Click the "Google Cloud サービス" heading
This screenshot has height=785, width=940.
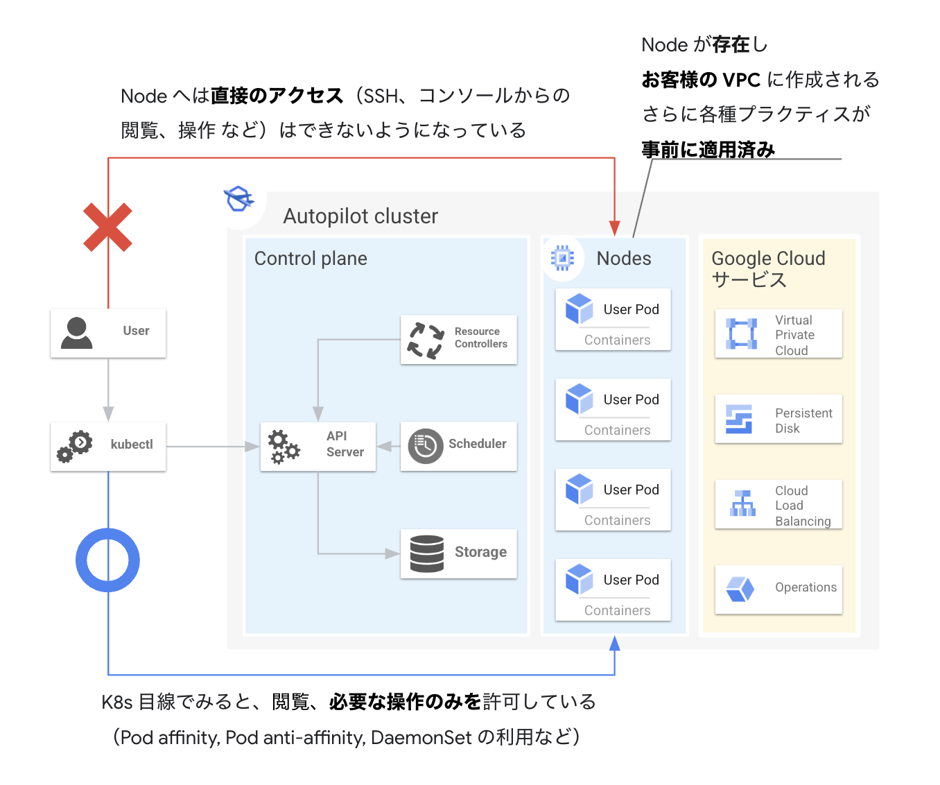point(768,269)
